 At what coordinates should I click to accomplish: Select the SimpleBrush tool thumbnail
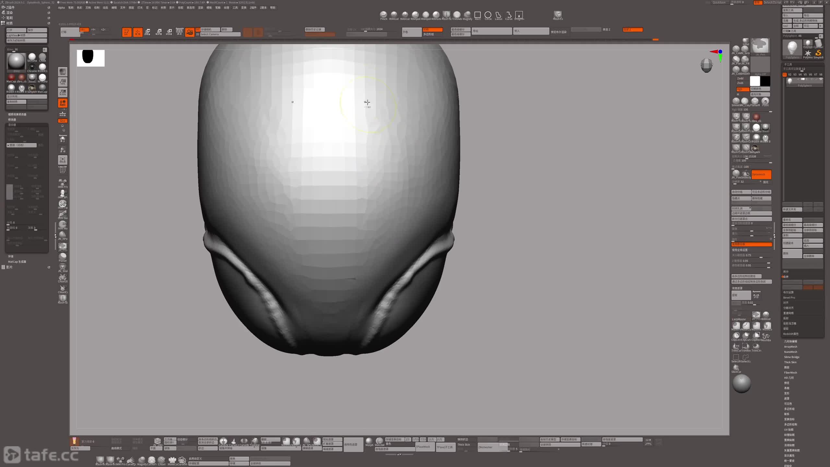pos(818,53)
